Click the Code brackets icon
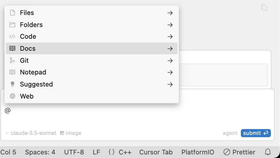The height and width of the screenshot is (158, 280). pos(12,37)
